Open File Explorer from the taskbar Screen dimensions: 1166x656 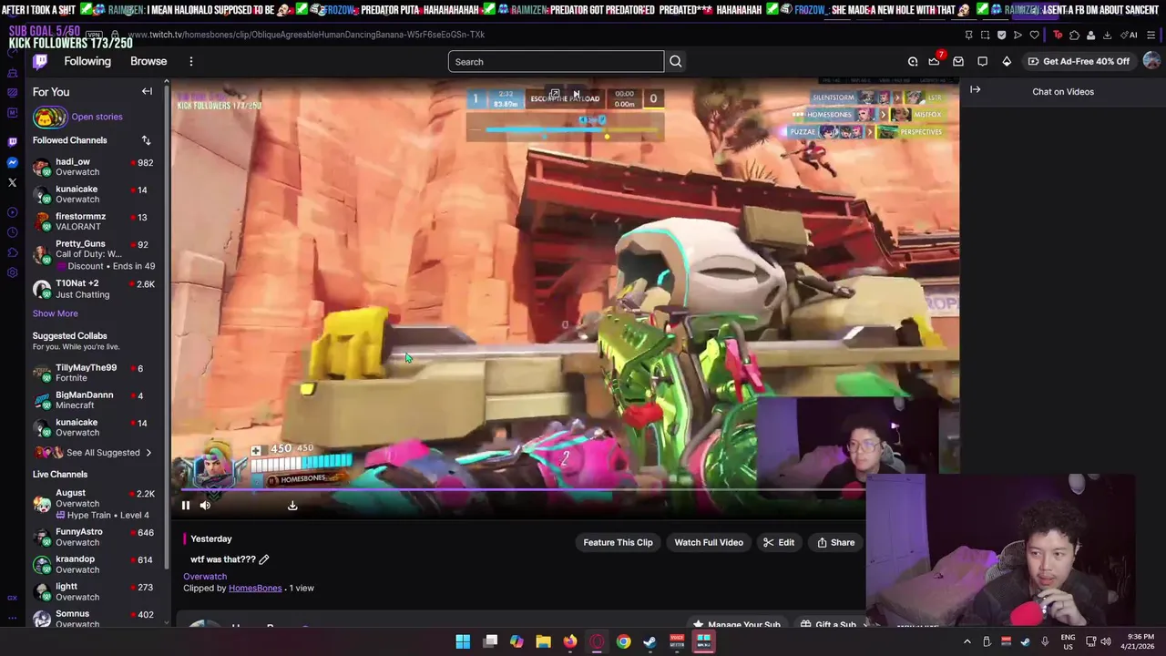(544, 641)
